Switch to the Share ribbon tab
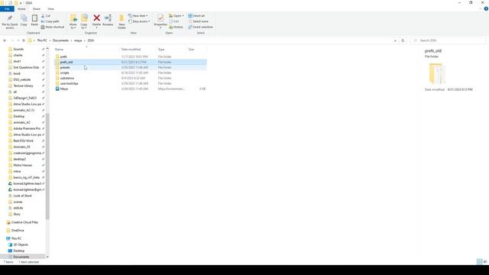This screenshot has width=489, height=275. [x=37, y=9]
